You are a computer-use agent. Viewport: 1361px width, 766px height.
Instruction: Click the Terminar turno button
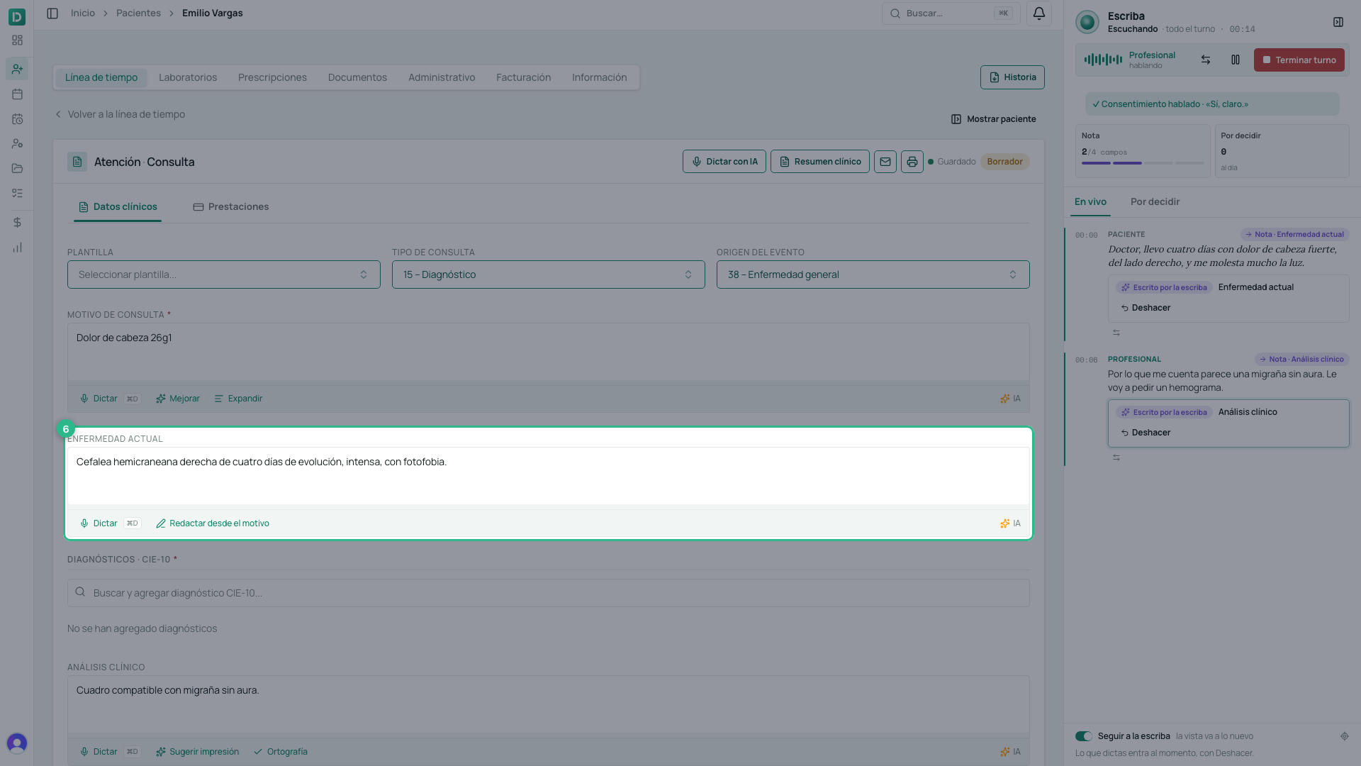pyautogui.click(x=1299, y=60)
